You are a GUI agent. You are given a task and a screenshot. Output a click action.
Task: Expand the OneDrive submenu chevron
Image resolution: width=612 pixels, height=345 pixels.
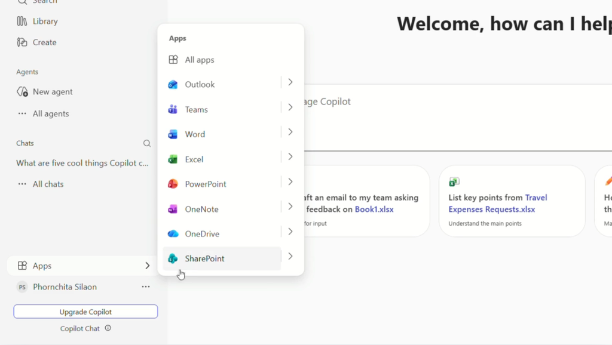click(x=290, y=232)
